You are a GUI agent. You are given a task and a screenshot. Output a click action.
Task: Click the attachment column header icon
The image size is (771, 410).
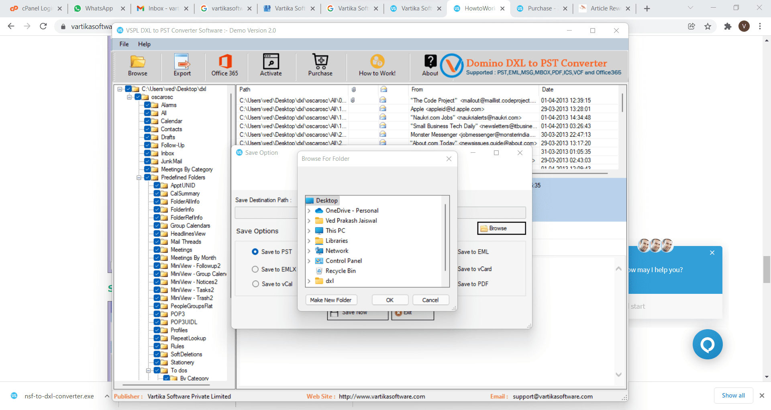pos(354,89)
